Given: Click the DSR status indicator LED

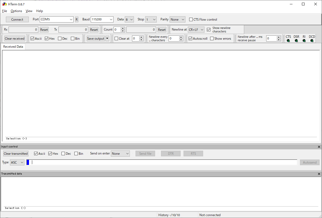Looking at the screenshot, I should click(296, 41).
